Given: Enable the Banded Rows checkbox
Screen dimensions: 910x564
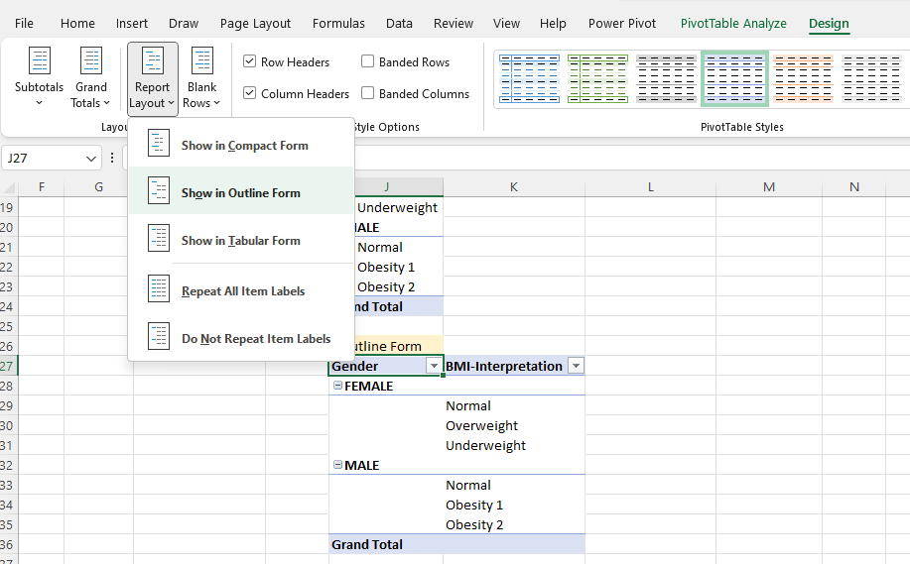Looking at the screenshot, I should tap(367, 61).
